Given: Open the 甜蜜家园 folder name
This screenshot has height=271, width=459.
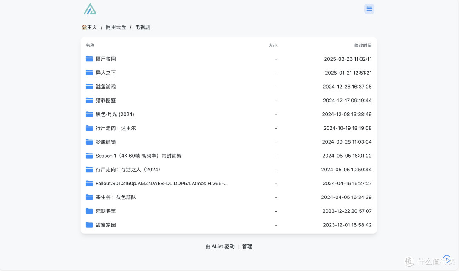Looking at the screenshot, I should tap(106, 225).
